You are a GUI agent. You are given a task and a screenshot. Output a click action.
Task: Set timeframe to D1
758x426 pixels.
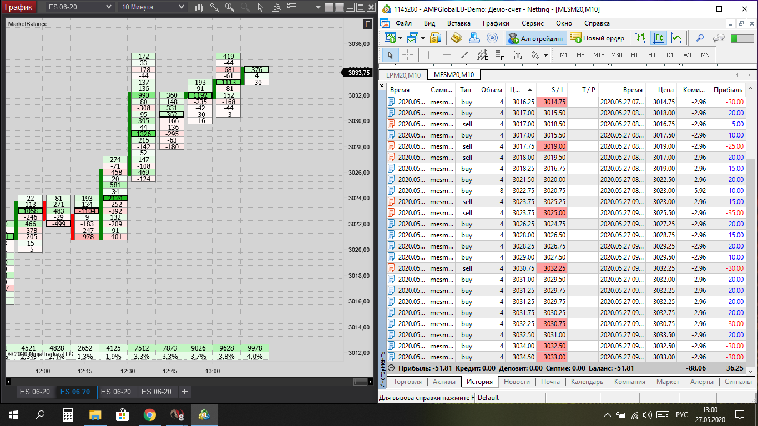tap(670, 55)
